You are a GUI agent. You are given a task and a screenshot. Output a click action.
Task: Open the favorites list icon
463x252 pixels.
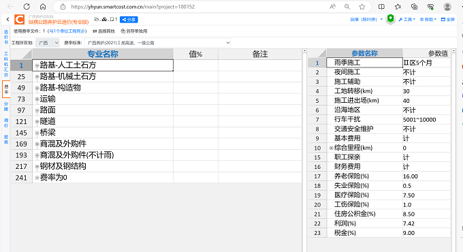[398, 7]
